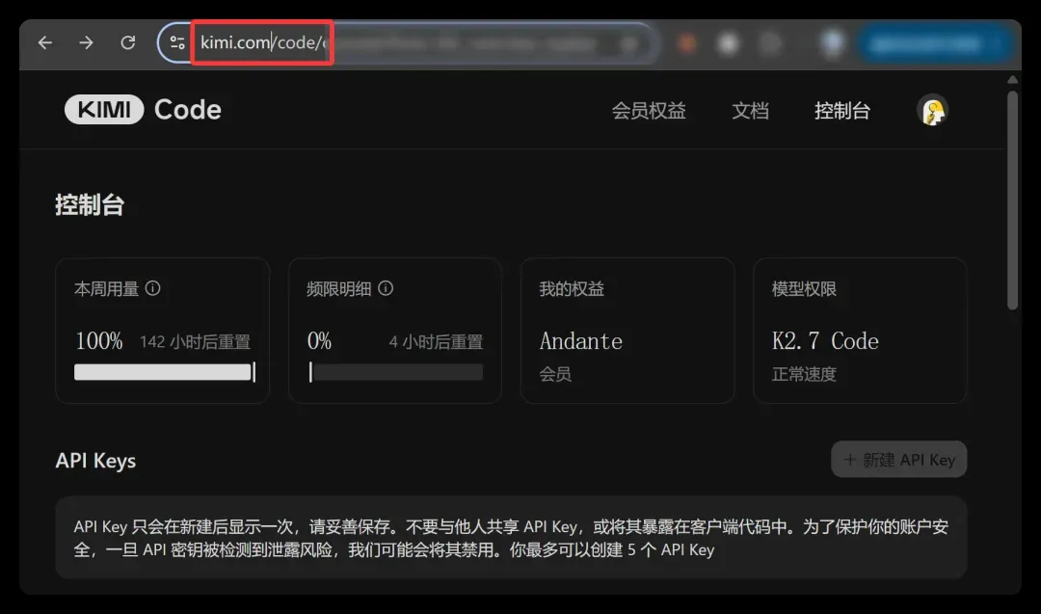Viewport: 1041px width, 614px height.
Task: Click the 频限明细 0% progress bar
Action: tap(396, 372)
